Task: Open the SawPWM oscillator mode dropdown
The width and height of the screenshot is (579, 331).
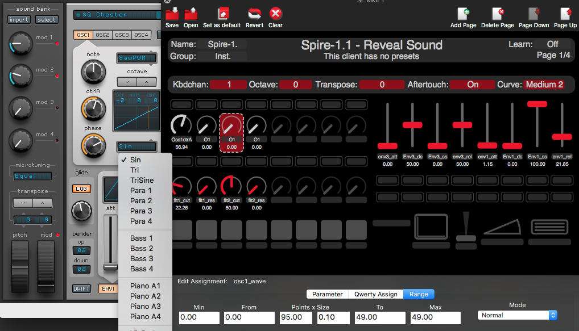Action: tap(137, 58)
